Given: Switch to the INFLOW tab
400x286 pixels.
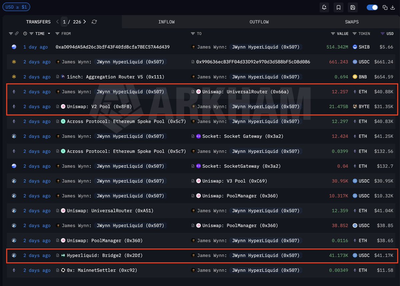Looking at the screenshot, I should [166, 22].
